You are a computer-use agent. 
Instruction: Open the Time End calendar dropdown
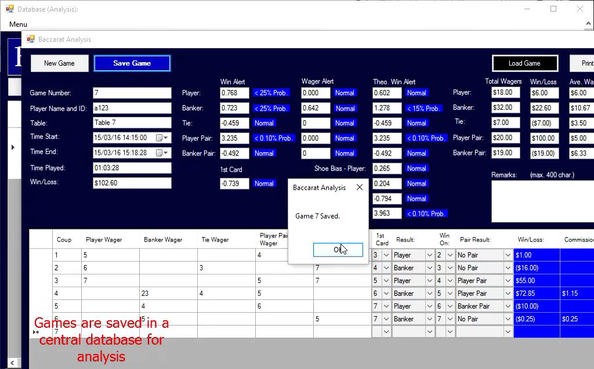pos(162,153)
